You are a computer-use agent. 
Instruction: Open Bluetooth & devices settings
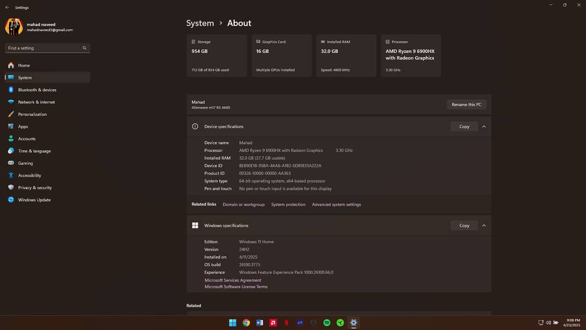(x=47, y=90)
